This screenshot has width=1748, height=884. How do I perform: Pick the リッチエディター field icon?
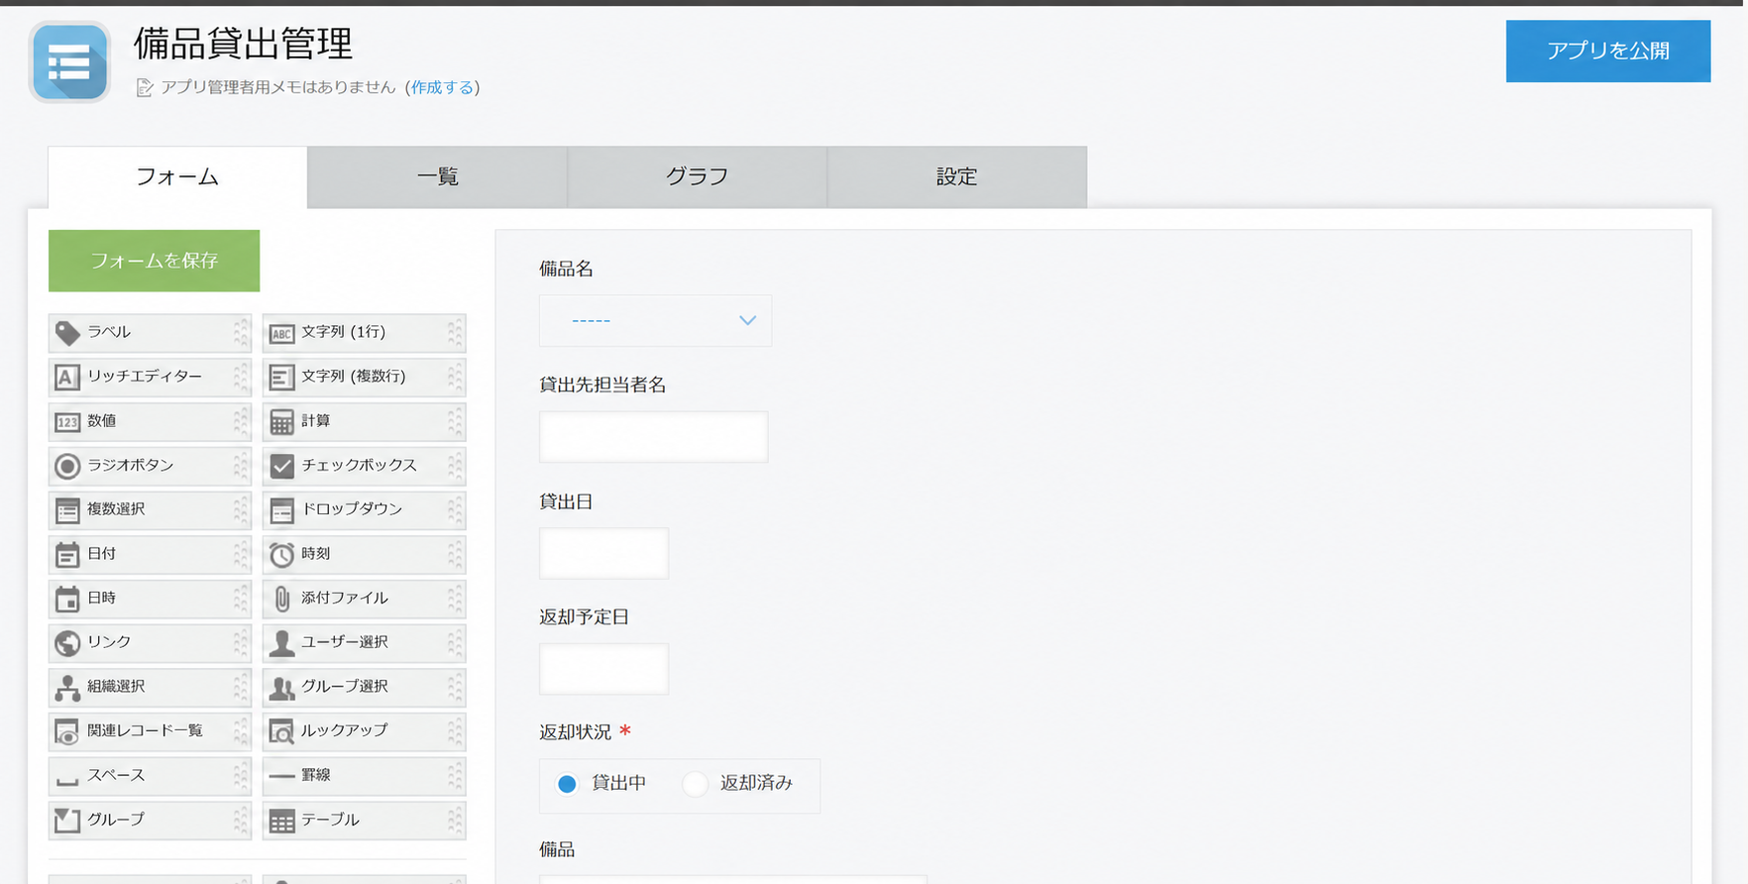pyautogui.click(x=67, y=378)
